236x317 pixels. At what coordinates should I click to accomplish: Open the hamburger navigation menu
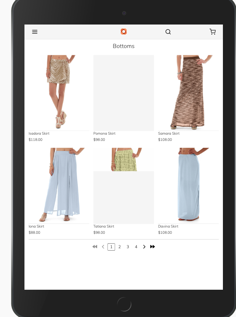tap(35, 32)
